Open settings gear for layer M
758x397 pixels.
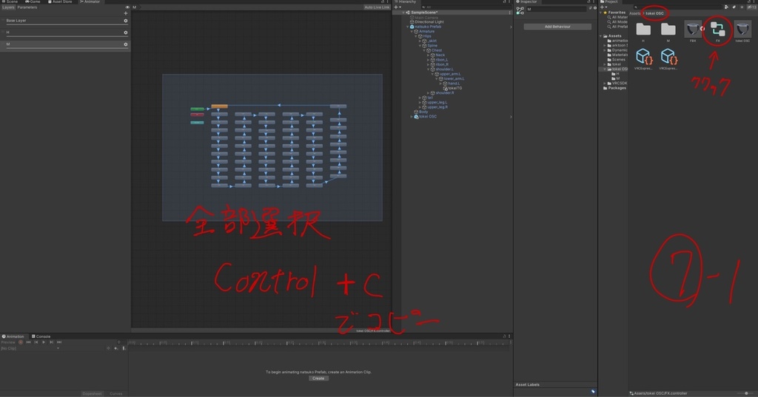126,44
